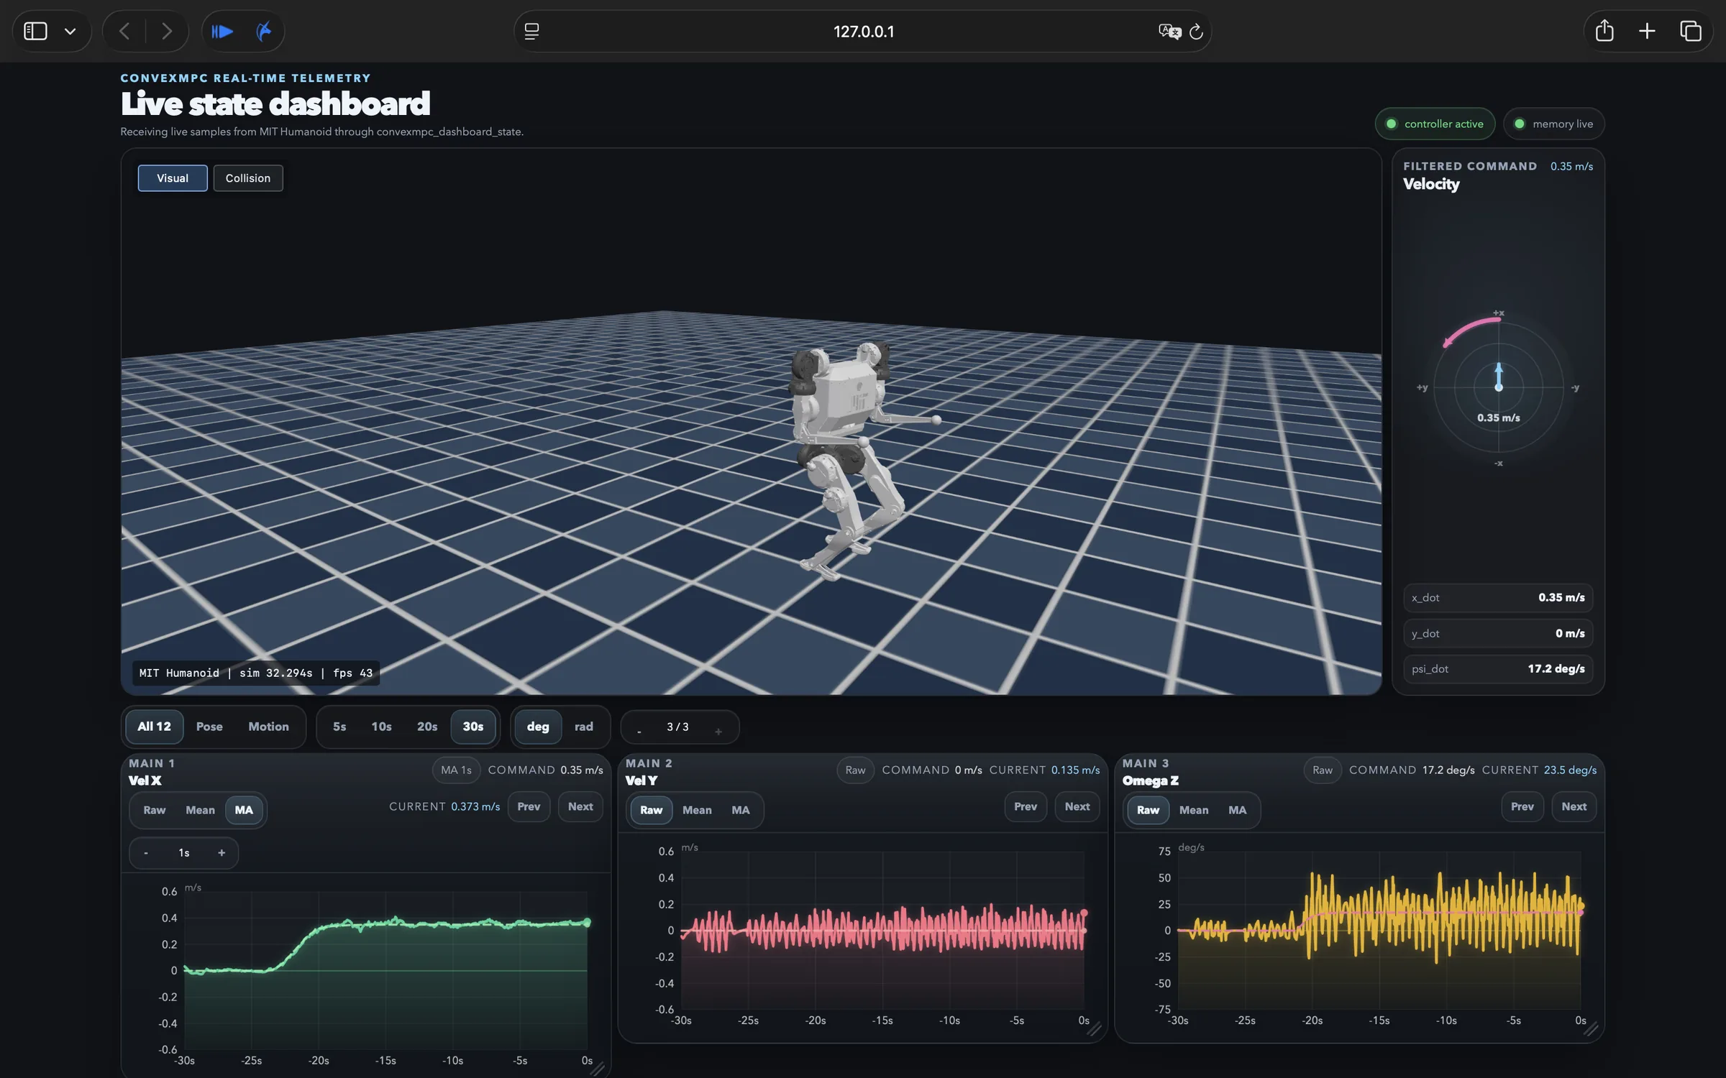Select MA mode in Vel X panel
This screenshot has width=1726, height=1078.
[x=244, y=810]
